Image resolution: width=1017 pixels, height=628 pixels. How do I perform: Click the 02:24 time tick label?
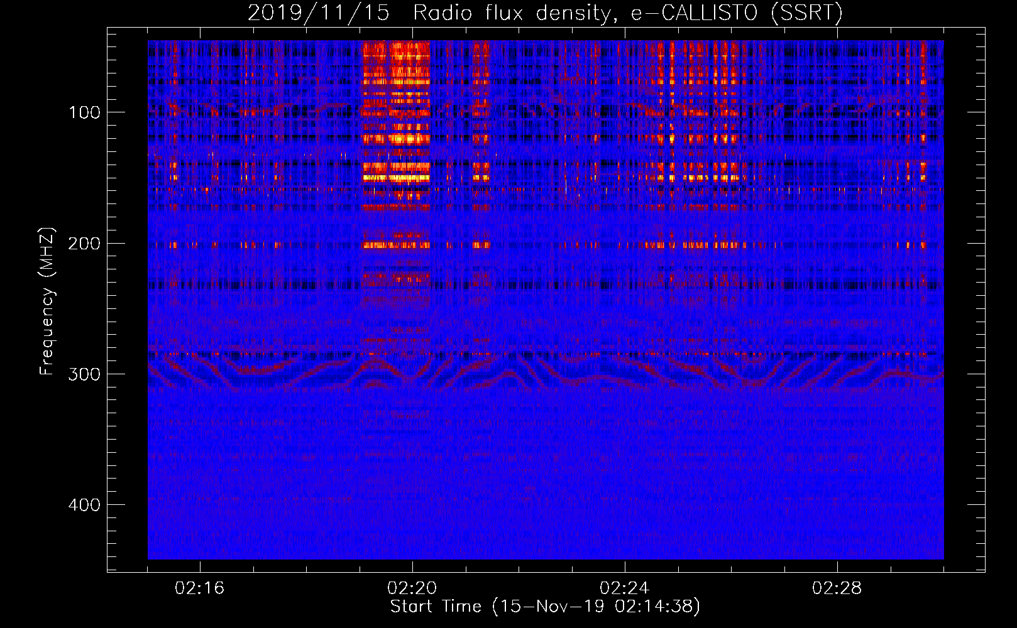point(625,588)
